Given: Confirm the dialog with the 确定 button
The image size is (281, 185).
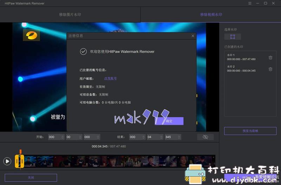Looking at the screenshot, I should click(x=169, y=121).
